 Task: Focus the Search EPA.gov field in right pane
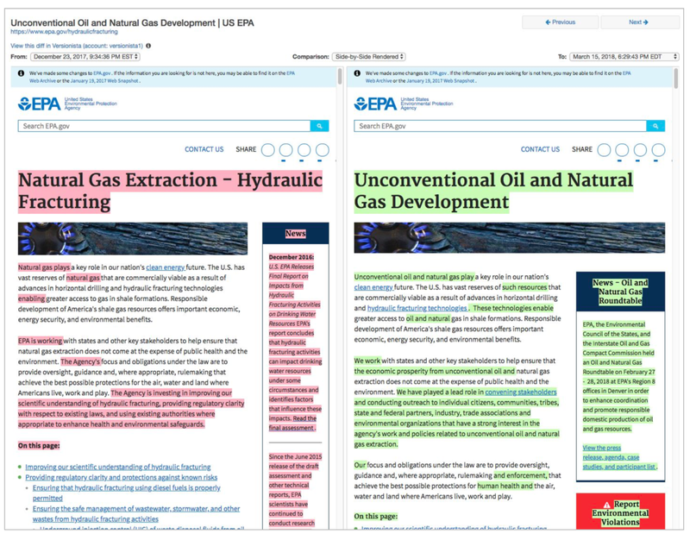click(x=500, y=126)
